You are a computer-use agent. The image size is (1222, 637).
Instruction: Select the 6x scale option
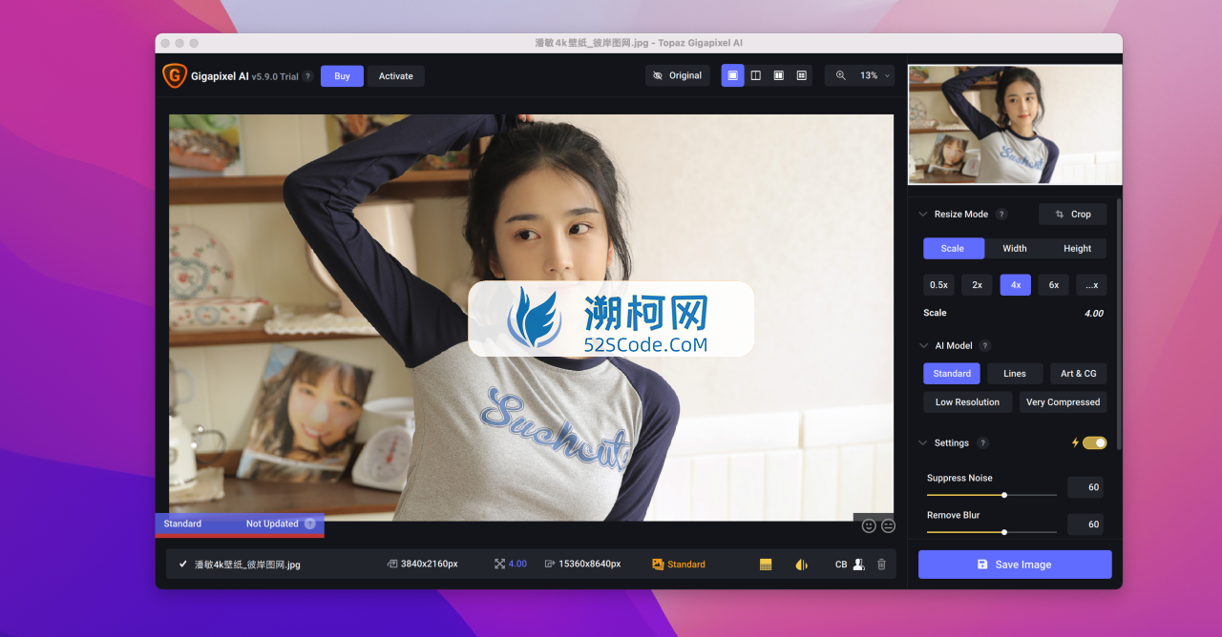1053,285
